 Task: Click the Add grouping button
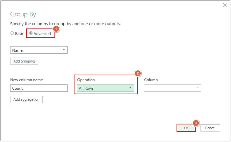click(x=24, y=61)
